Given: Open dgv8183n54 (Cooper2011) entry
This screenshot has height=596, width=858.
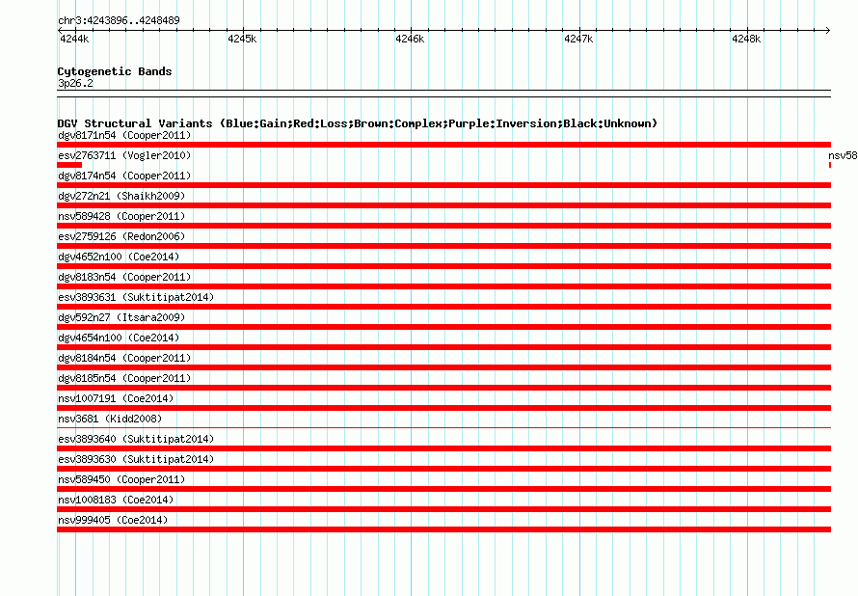Looking at the screenshot, I should [124, 277].
